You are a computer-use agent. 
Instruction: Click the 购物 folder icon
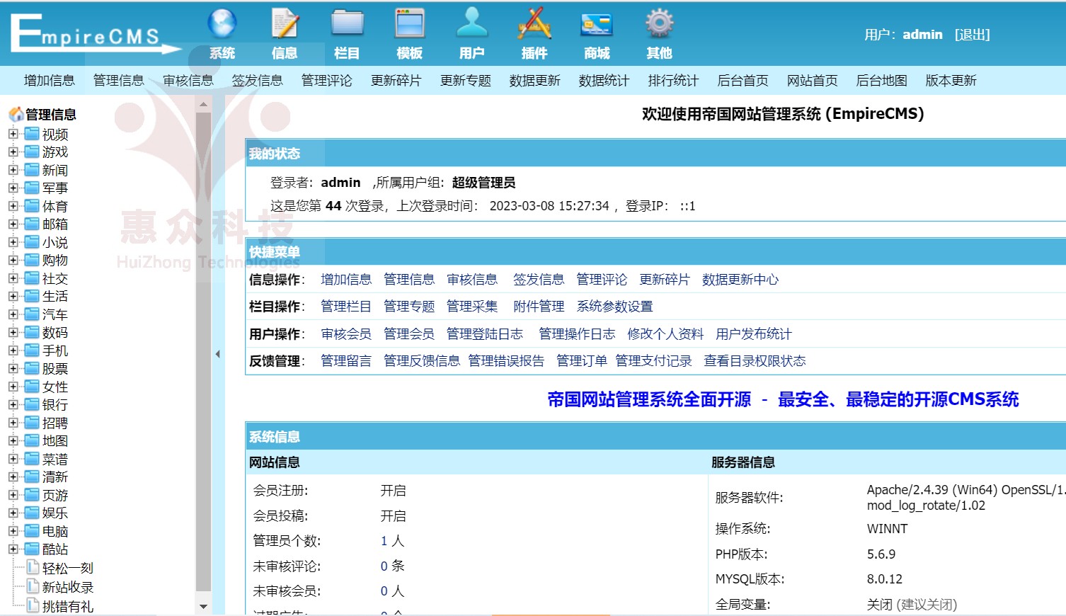pos(32,260)
